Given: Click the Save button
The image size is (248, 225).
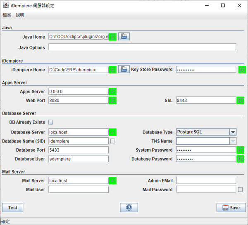Looking at the screenshot, I should point(231,208).
